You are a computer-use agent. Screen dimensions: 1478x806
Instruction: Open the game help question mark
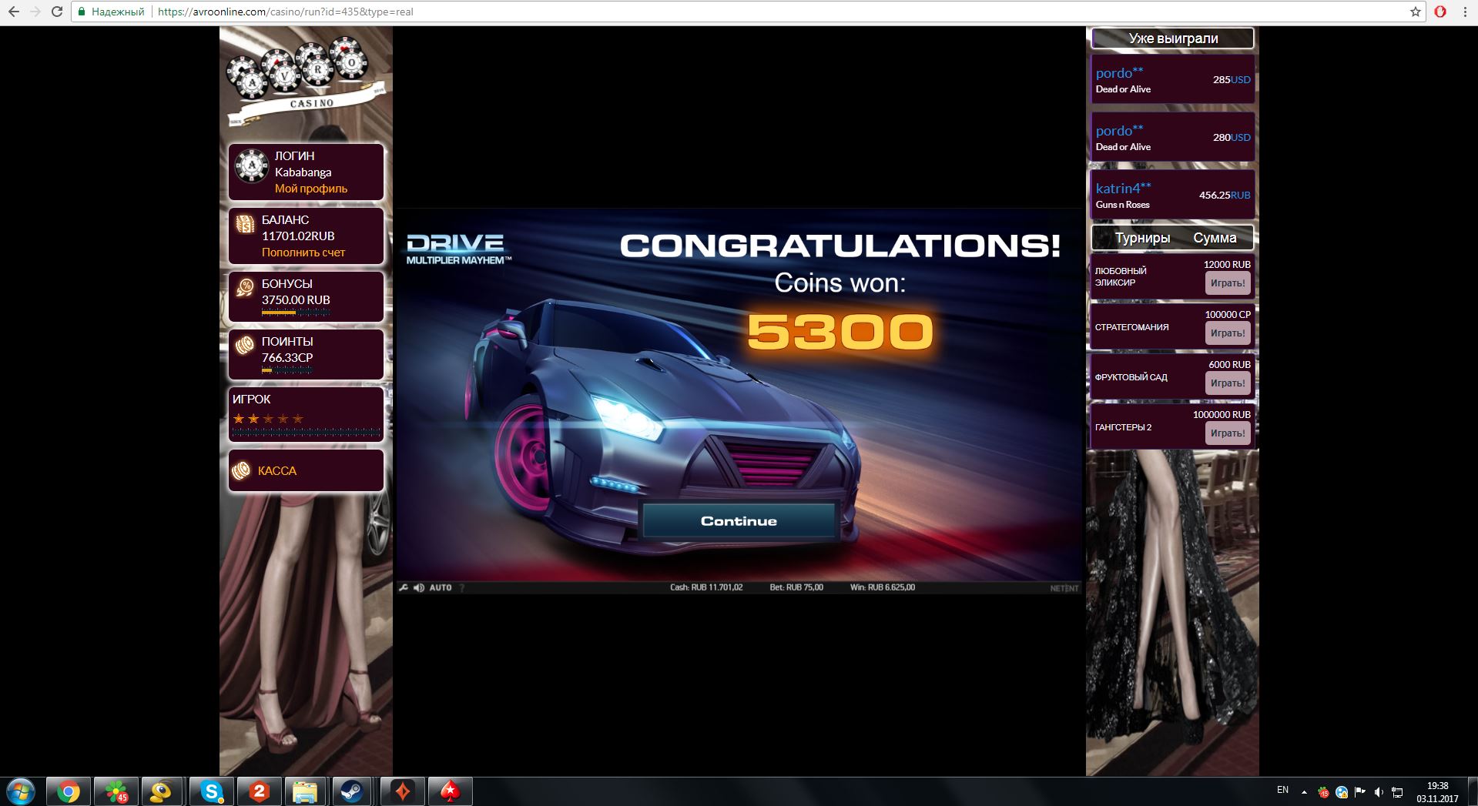[x=462, y=587]
